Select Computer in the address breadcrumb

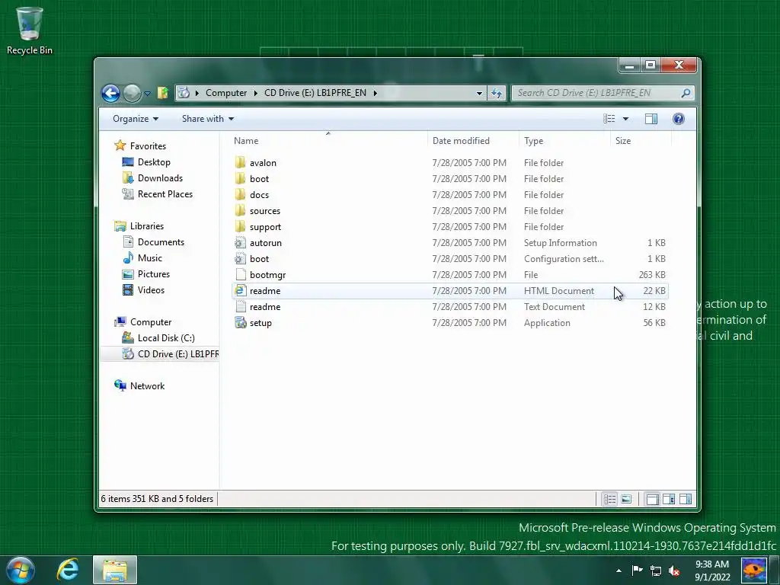(225, 93)
